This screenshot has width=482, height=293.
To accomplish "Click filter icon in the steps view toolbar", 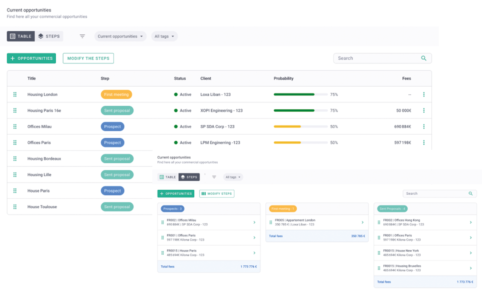I will tap(214, 177).
